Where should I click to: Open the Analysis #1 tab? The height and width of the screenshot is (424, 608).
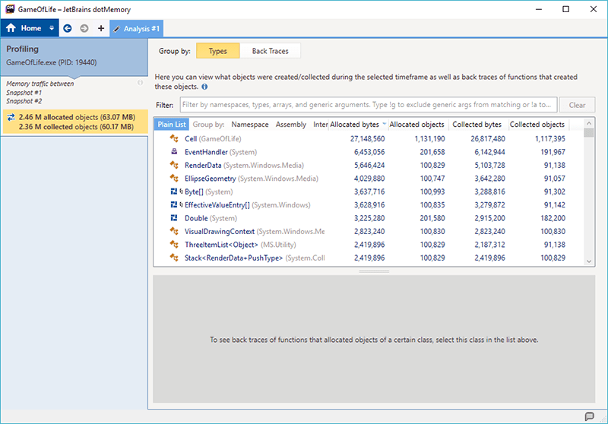click(137, 28)
